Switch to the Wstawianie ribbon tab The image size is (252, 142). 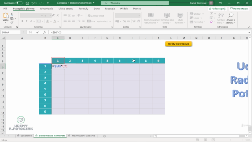(46, 9)
